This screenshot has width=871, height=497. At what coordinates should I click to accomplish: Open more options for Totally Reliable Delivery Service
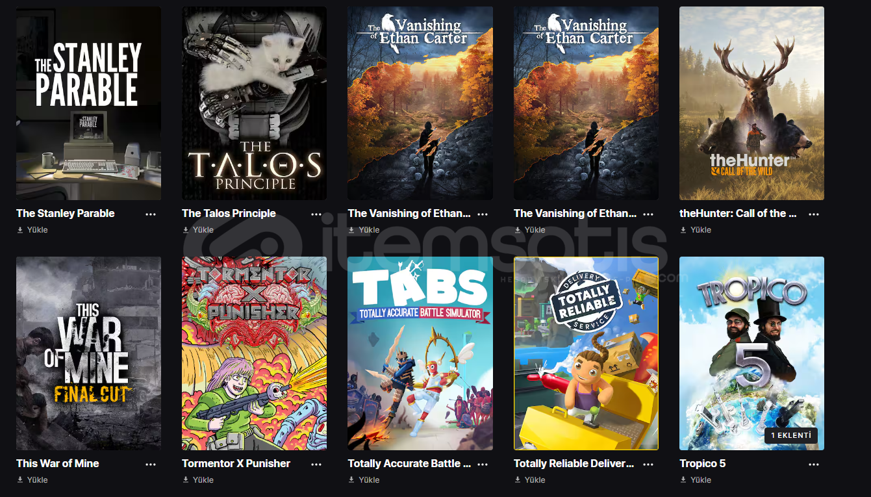pyautogui.click(x=648, y=464)
